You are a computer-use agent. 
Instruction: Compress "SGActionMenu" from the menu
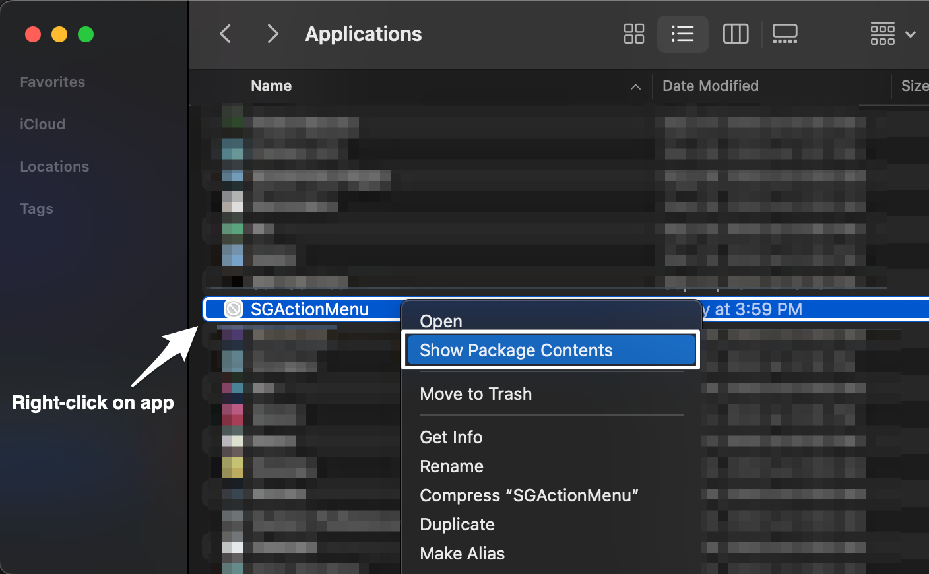click(529, 495)
